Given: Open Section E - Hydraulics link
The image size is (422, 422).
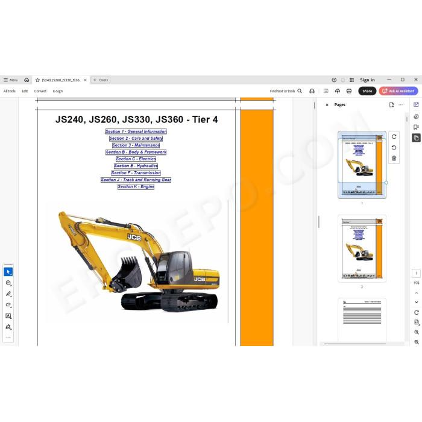Looking at the screenshot, I should [x=136, y=166].
